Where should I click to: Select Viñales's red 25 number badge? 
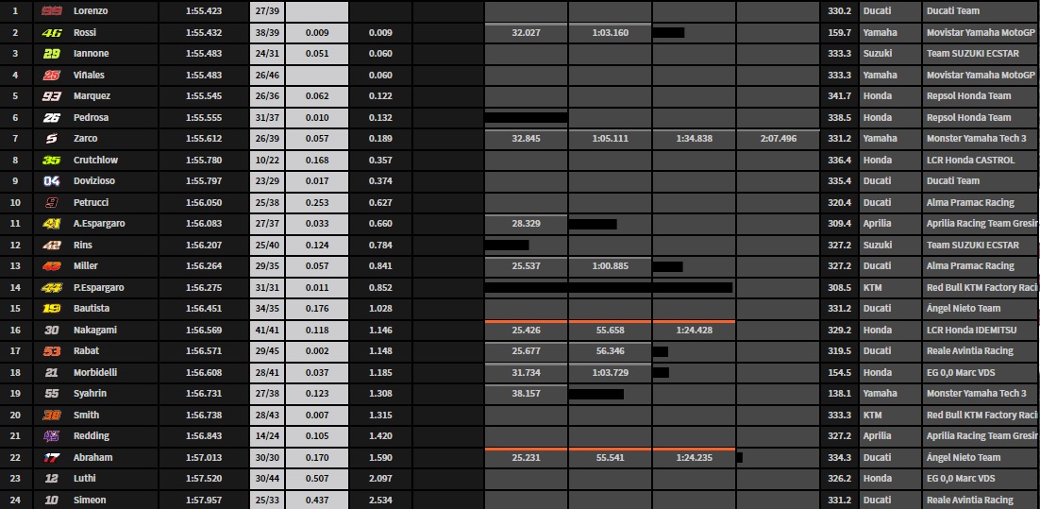[52, 75]
